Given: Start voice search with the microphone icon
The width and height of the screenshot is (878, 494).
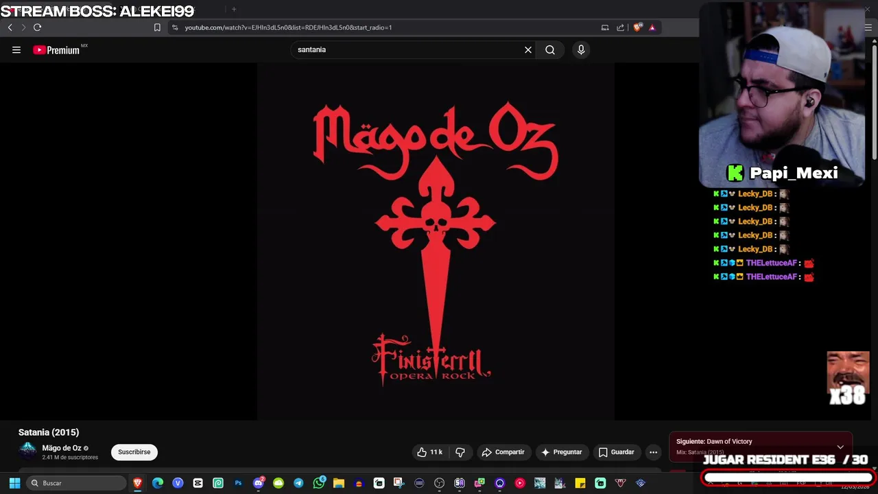Looking at the screenshot, I should pos(581,49).
